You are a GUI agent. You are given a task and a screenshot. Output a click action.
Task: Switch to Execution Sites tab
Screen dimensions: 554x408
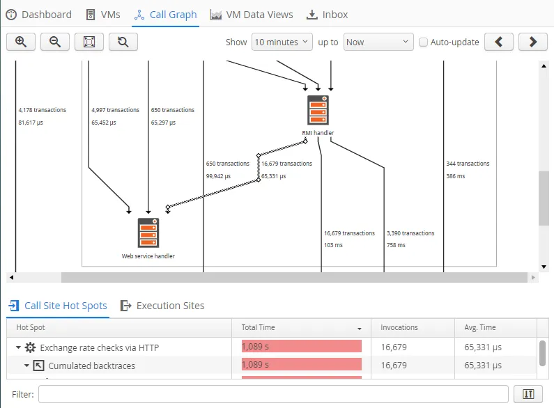162,305
